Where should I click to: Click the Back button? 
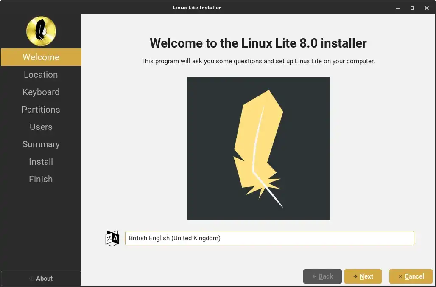(x=322, y=276)
